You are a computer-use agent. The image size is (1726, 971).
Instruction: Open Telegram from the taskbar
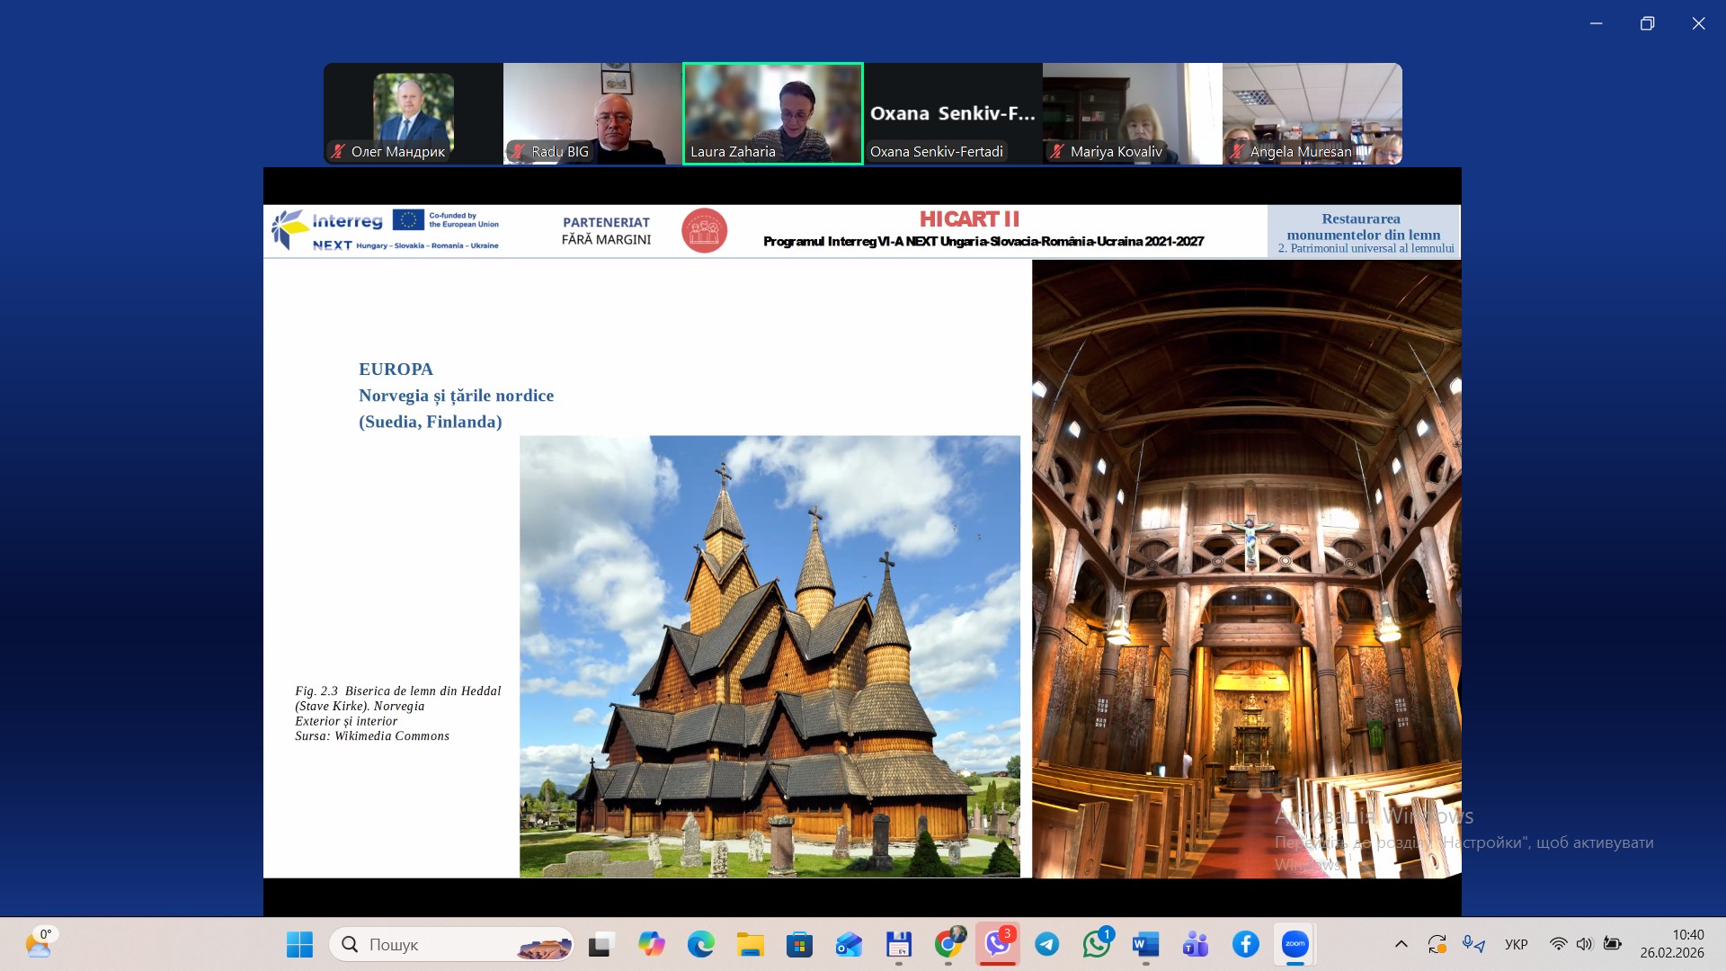coord(1047,944)
